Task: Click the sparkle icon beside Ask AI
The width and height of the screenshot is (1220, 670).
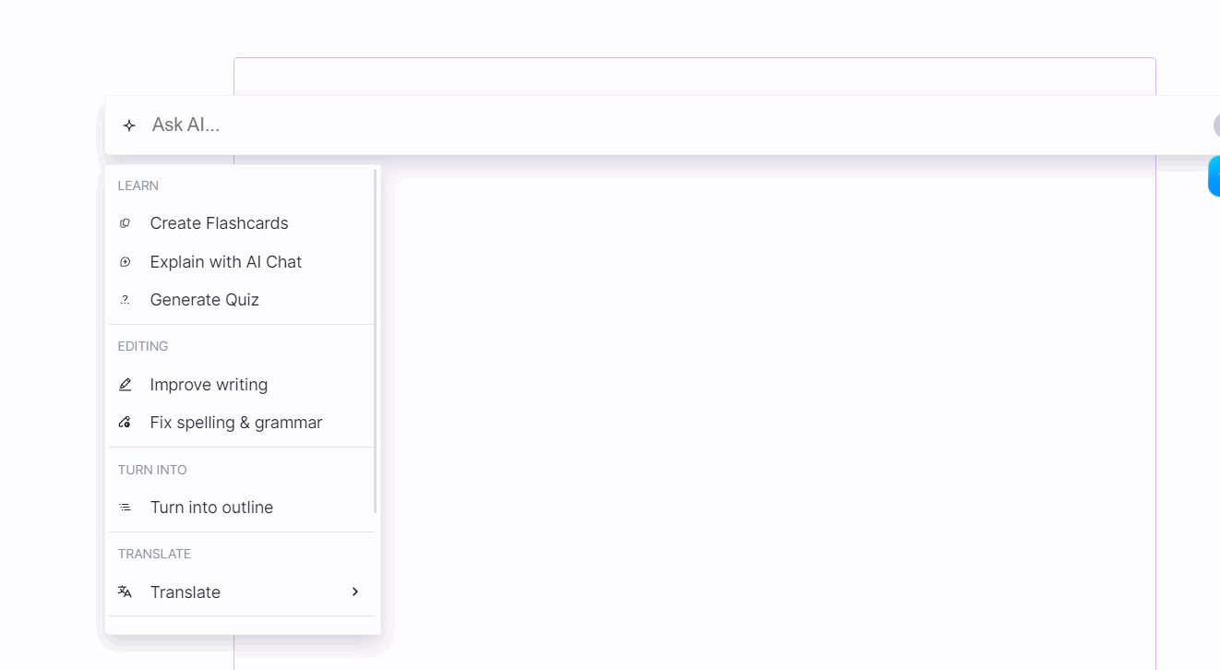Action: [x=129, y=126]
